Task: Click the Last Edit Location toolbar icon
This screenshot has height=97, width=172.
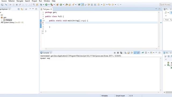Action: (x=109, y=5)
